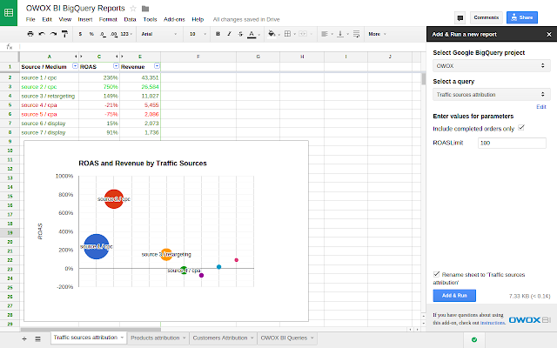Open the text color picker A icon

click(252, 34)
